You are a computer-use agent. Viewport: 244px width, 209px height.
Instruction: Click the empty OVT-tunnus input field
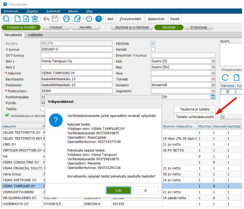[x=76, y=55]
